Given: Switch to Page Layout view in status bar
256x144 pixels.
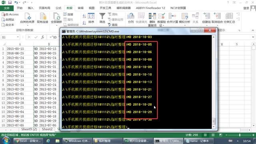Looking at the screenshot, I should pos(213,135).
